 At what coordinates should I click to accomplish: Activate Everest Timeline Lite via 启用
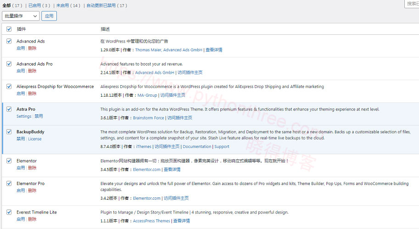pos(21,219)
